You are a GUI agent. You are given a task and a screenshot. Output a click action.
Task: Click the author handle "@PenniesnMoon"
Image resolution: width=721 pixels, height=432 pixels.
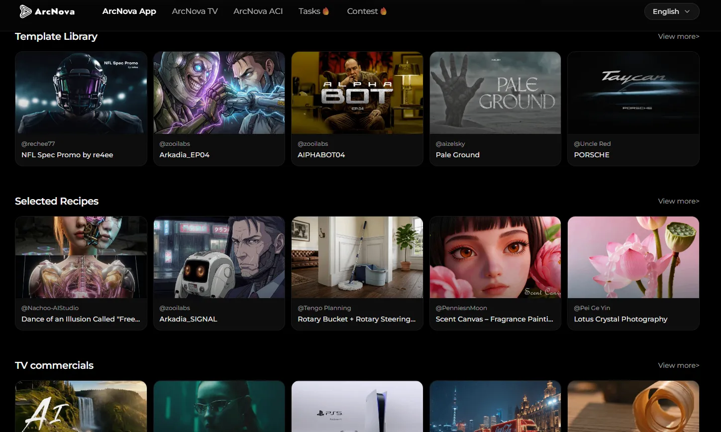tap(461, 308)
